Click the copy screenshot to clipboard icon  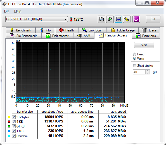click(x=110, y=19)
